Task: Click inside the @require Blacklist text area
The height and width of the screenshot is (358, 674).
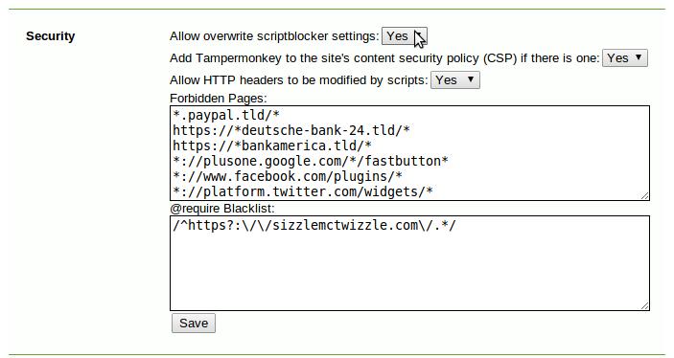Action: (409, 263)
